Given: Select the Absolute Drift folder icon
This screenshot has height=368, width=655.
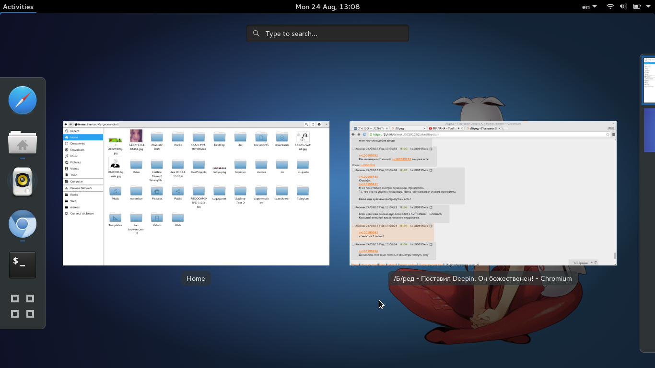Looking at the screenshot, I should 157,137.
